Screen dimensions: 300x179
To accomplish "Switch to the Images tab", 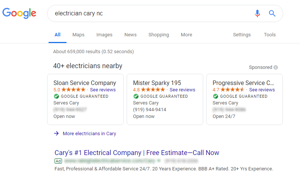I will pos(104,35).
